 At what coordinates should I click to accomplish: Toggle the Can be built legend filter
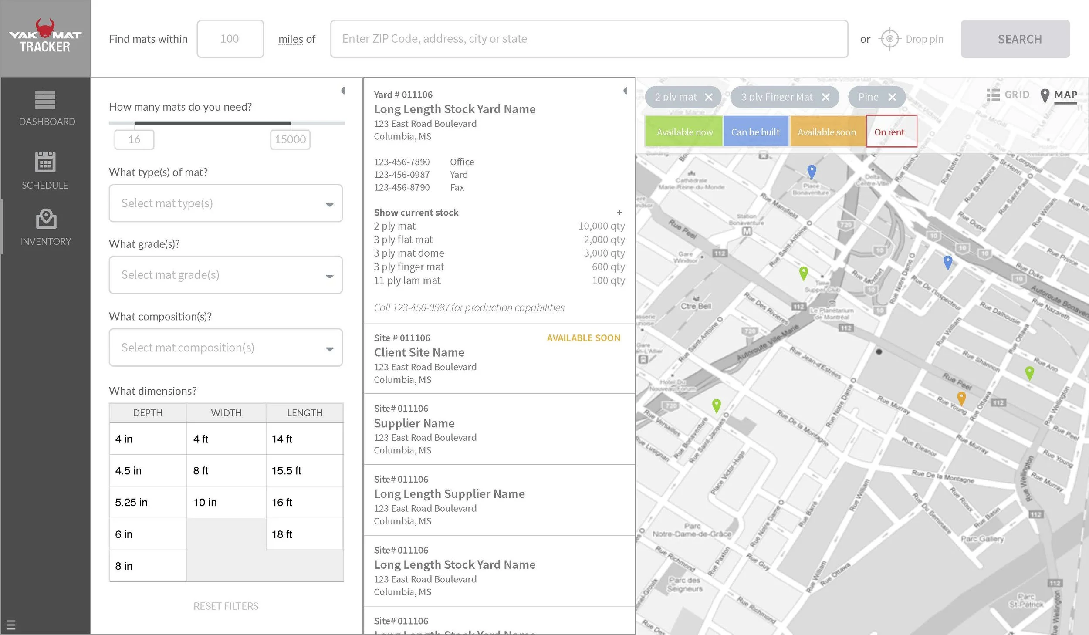pos(756,132)
